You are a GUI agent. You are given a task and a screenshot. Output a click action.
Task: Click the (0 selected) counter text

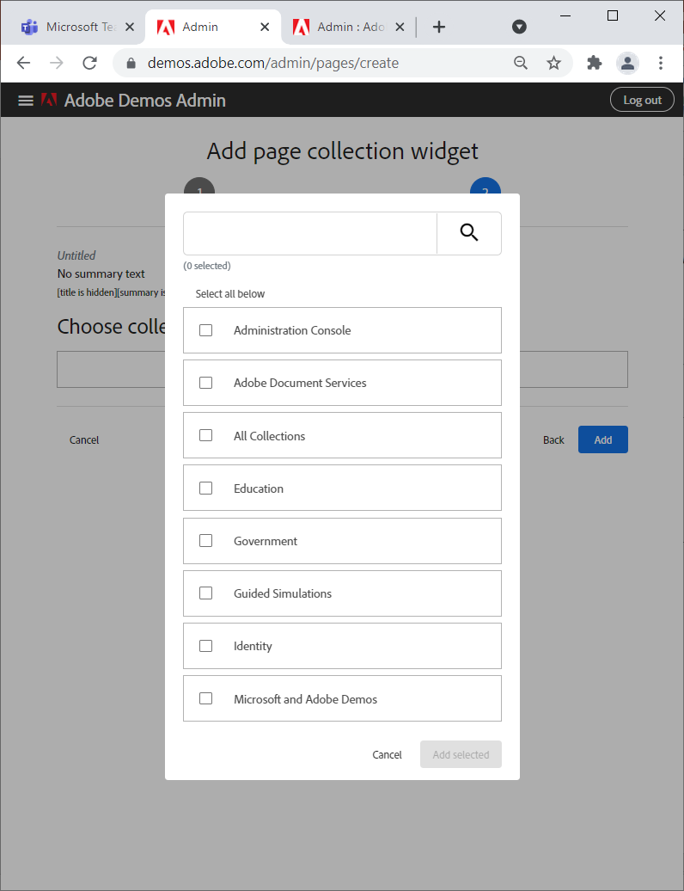(206, 266)
